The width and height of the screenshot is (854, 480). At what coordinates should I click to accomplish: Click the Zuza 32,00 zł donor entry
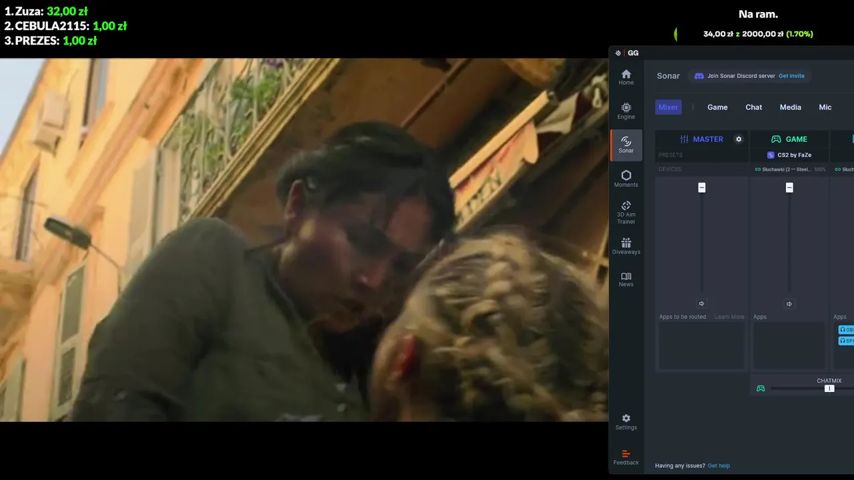pos(46,11)
